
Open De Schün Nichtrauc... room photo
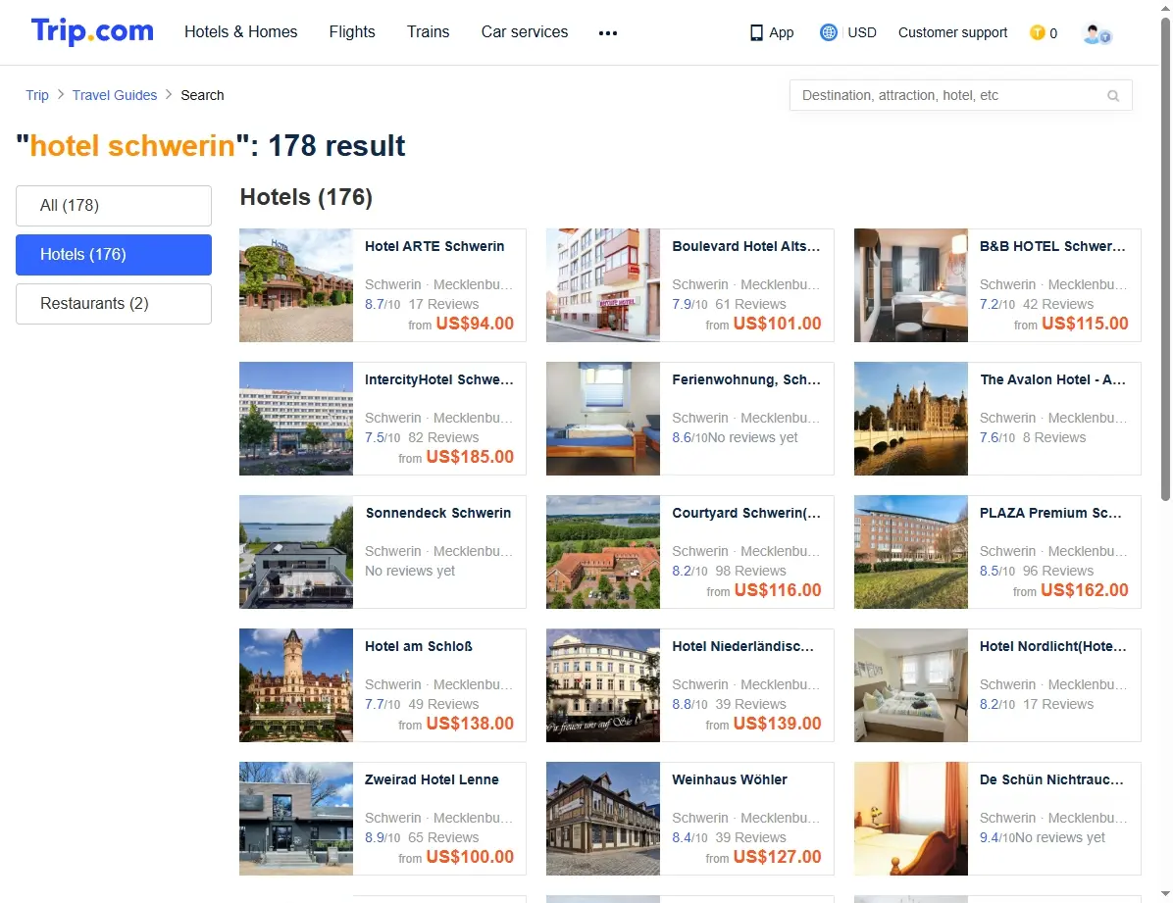coord(911,818)
